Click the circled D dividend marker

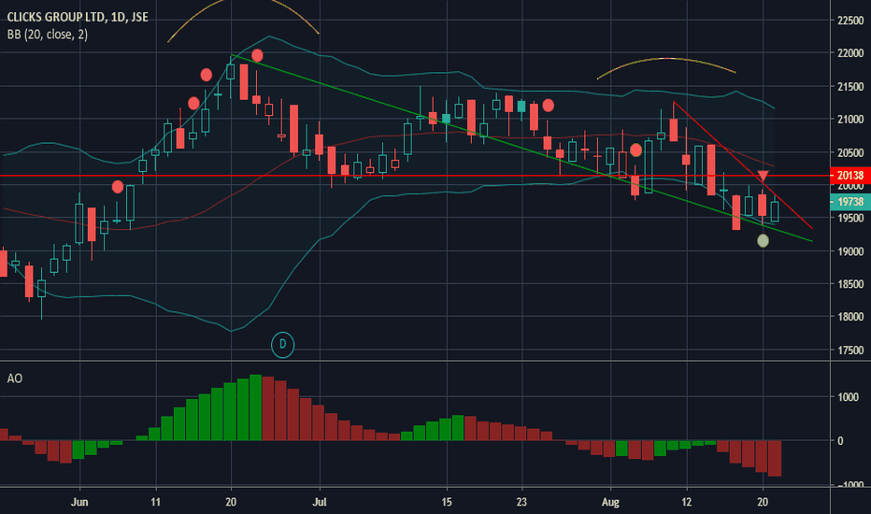(282, 345)
